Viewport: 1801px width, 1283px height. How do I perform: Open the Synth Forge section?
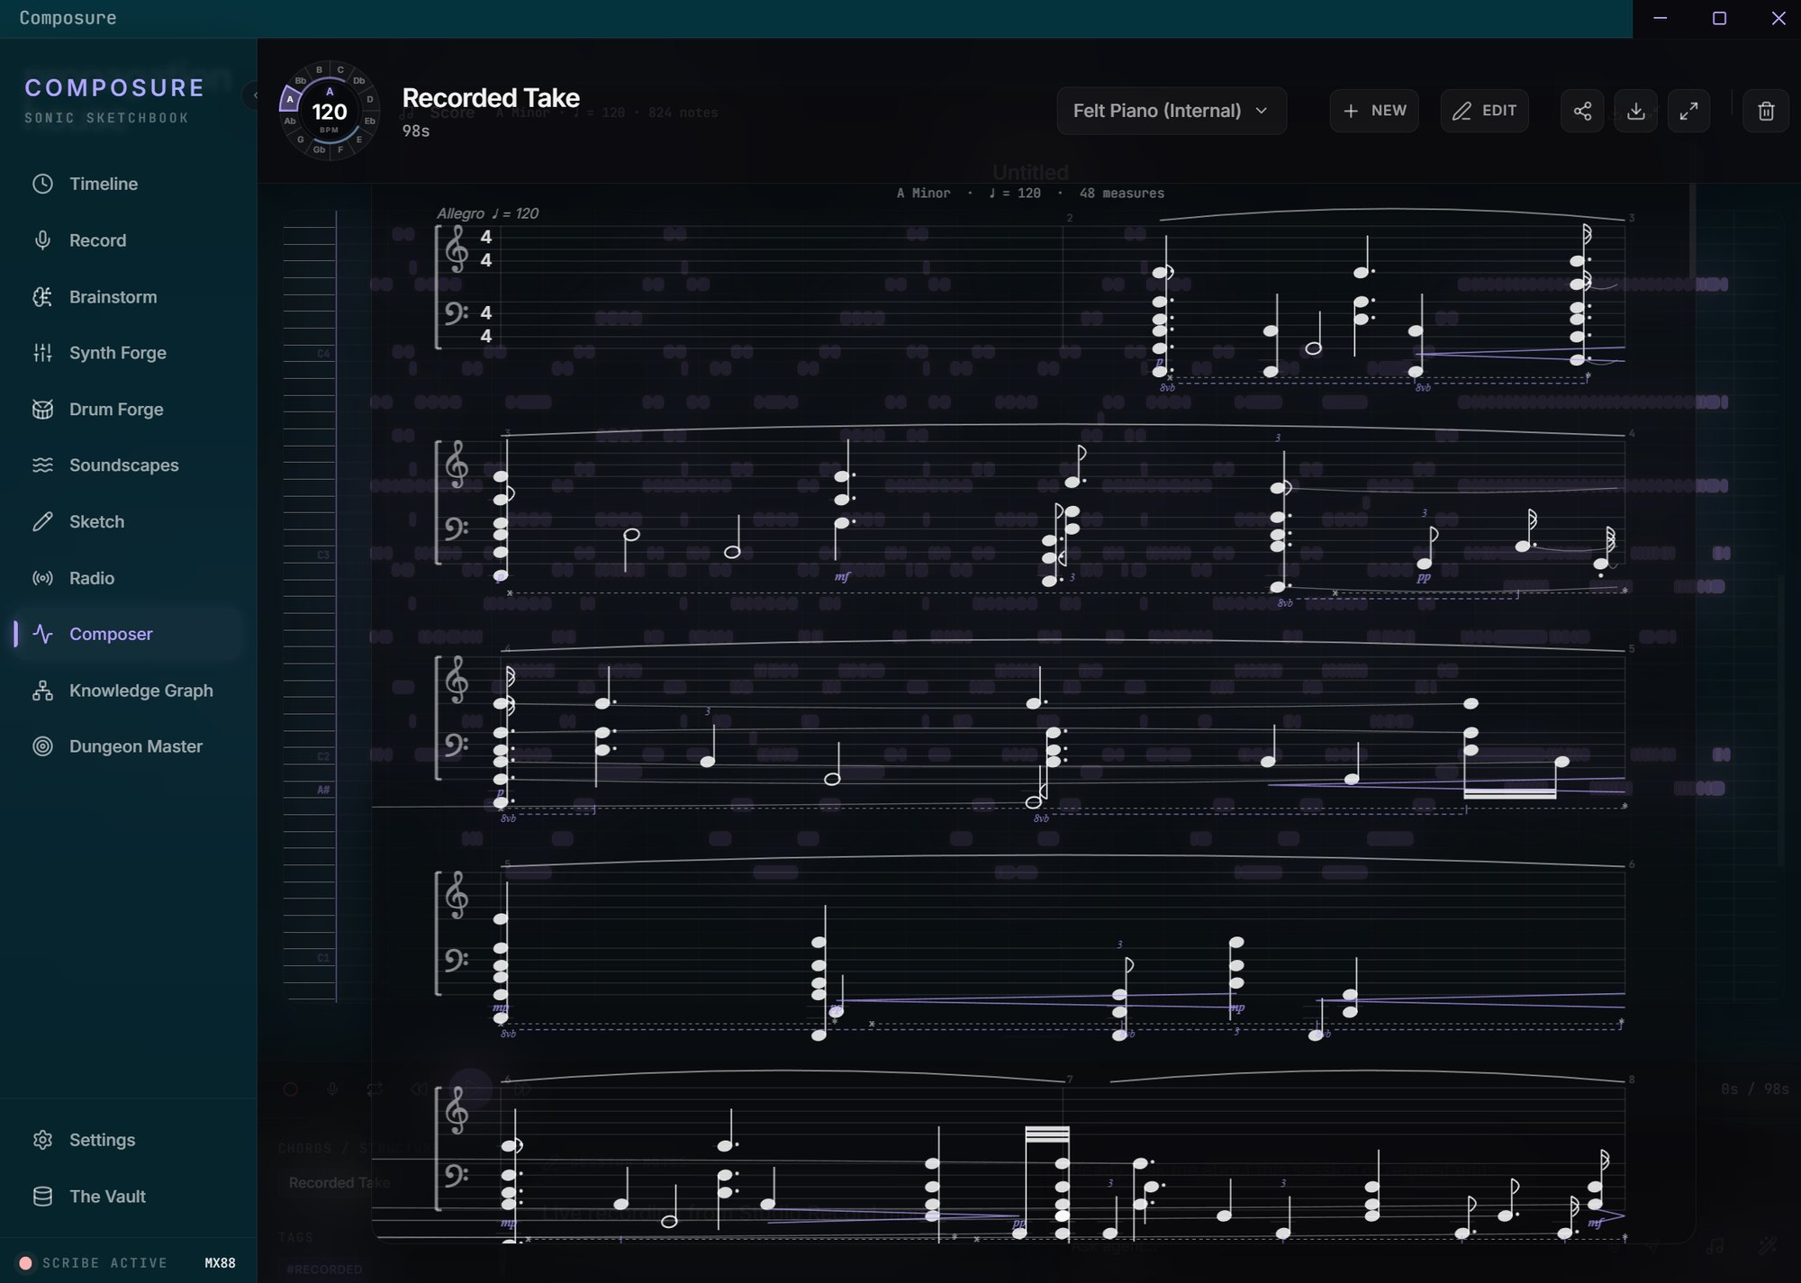point(128,353)
